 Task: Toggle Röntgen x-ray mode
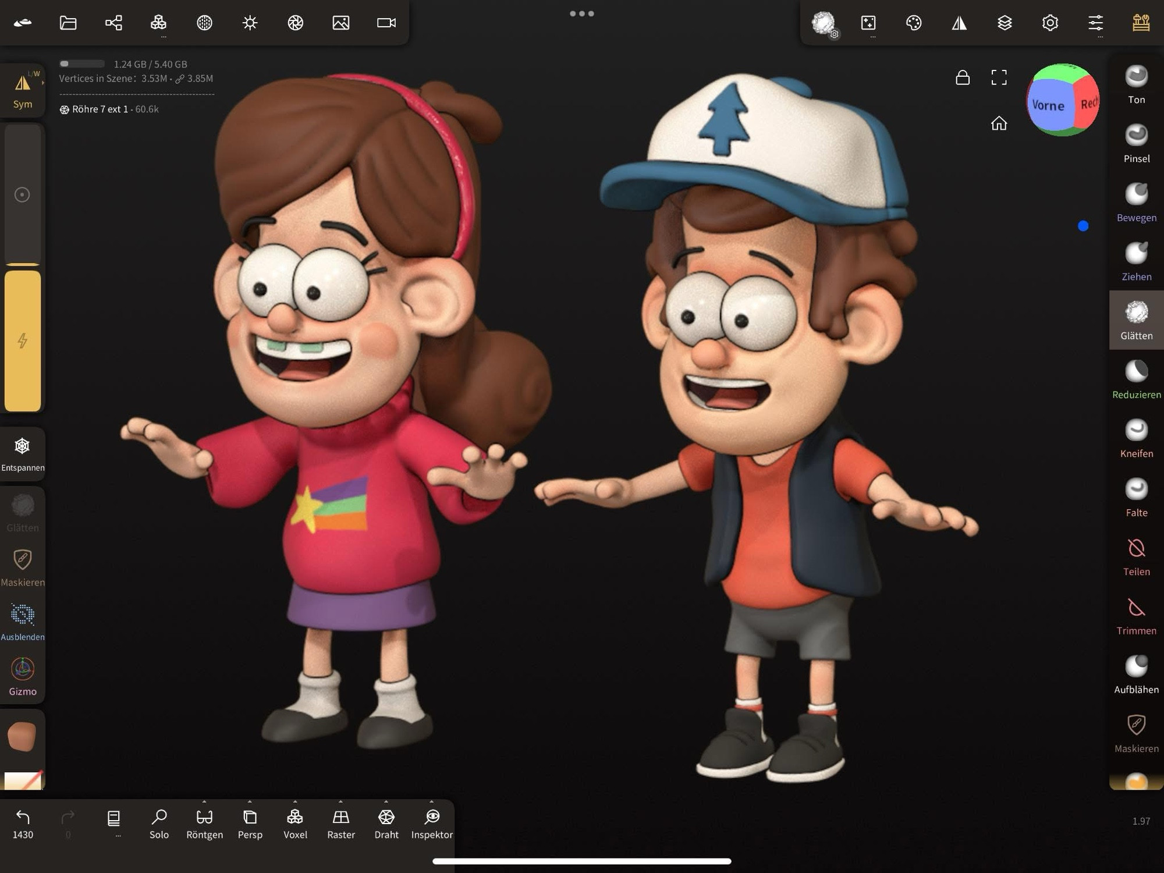pyautogui.click(x=204, y=824)
